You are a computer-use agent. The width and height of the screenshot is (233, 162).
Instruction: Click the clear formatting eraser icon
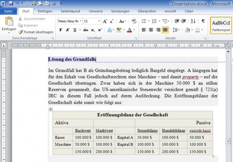coord(134,21)
